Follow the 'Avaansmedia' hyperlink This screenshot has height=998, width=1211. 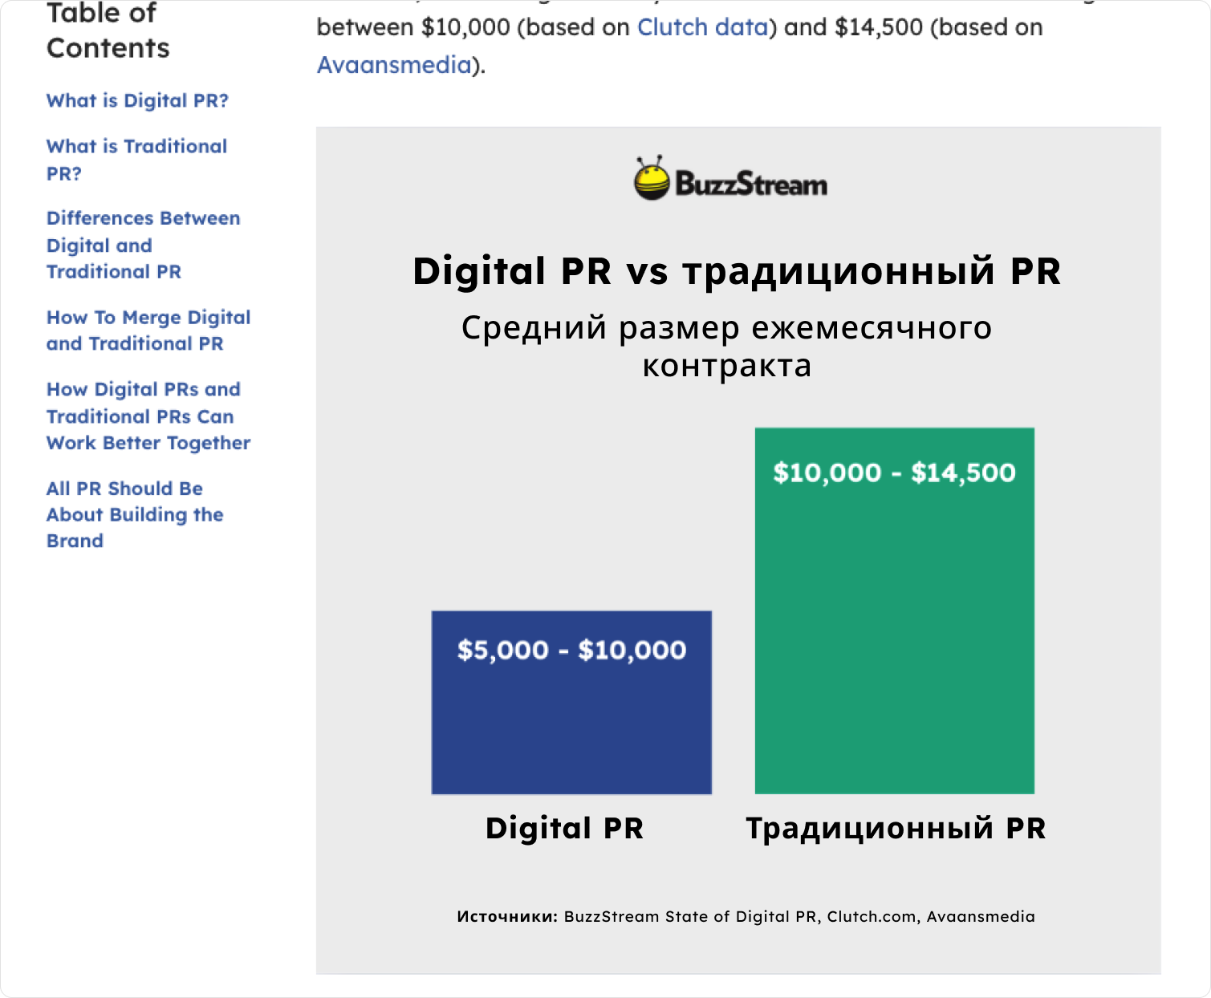(x=394, y=65)
